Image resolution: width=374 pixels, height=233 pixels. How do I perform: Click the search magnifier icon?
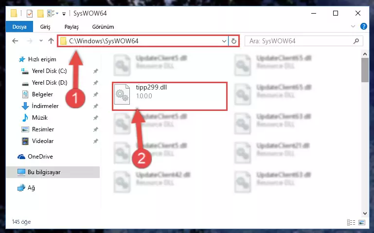(356, 41)
